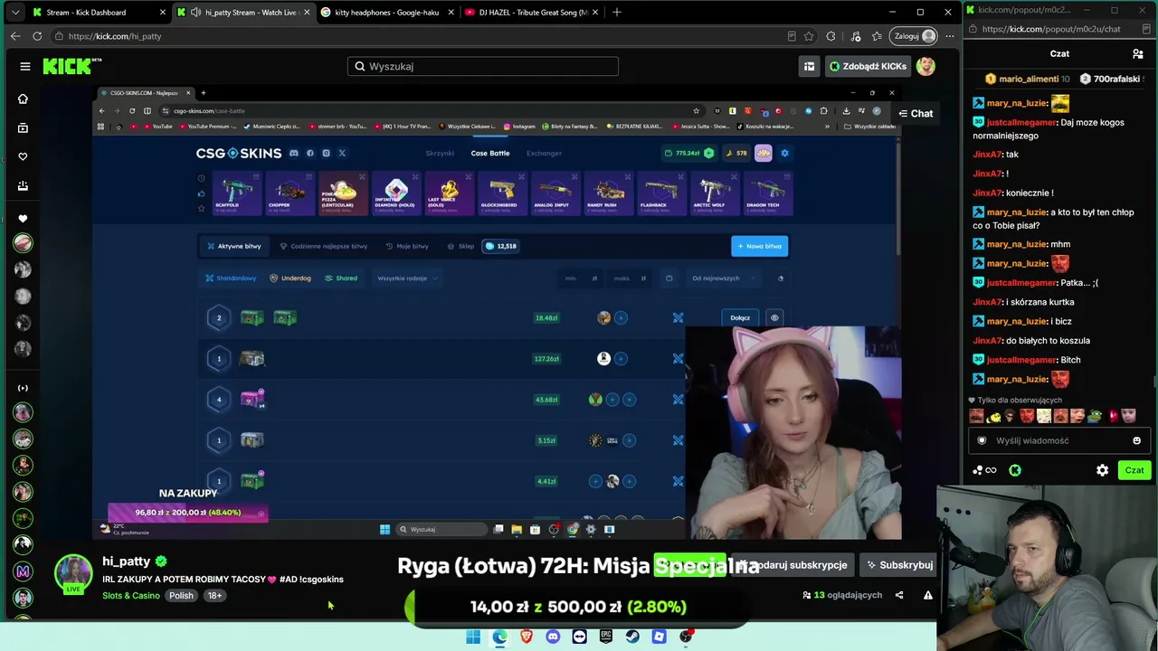Click the Zdobądź KICKs button

click(x=868, y=66)
